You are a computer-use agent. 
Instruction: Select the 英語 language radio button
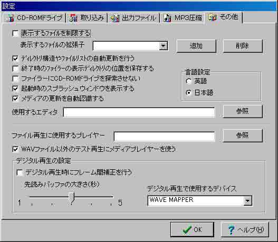click(189, 81)
